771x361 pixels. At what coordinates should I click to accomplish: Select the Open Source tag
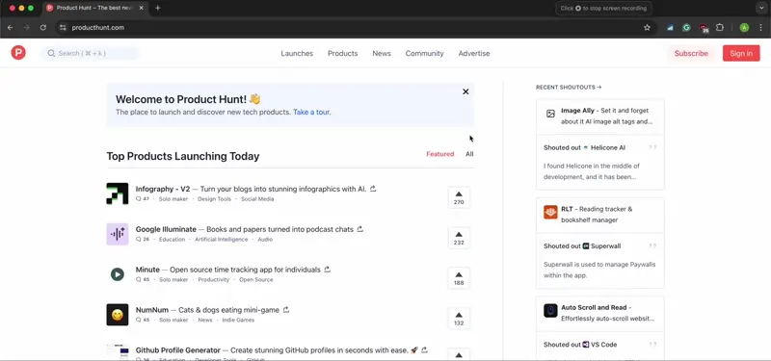pos(255,279)
